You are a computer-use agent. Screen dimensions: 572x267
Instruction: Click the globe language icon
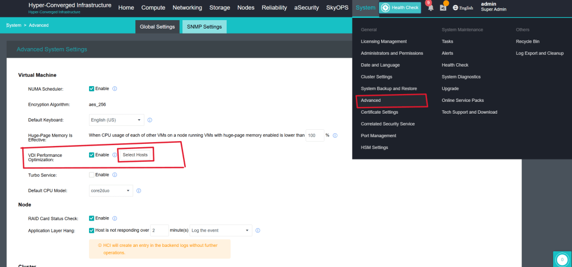(x=456, y=8)
